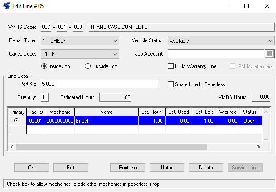This screenshot has height=192, width=276.
Task: Click the Est. Hours column header
Action: click(x=152, y=112)
